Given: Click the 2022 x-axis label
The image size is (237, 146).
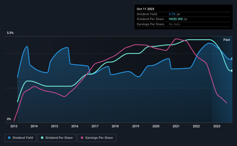Looking at the screenshot, I should coord(196,126).
